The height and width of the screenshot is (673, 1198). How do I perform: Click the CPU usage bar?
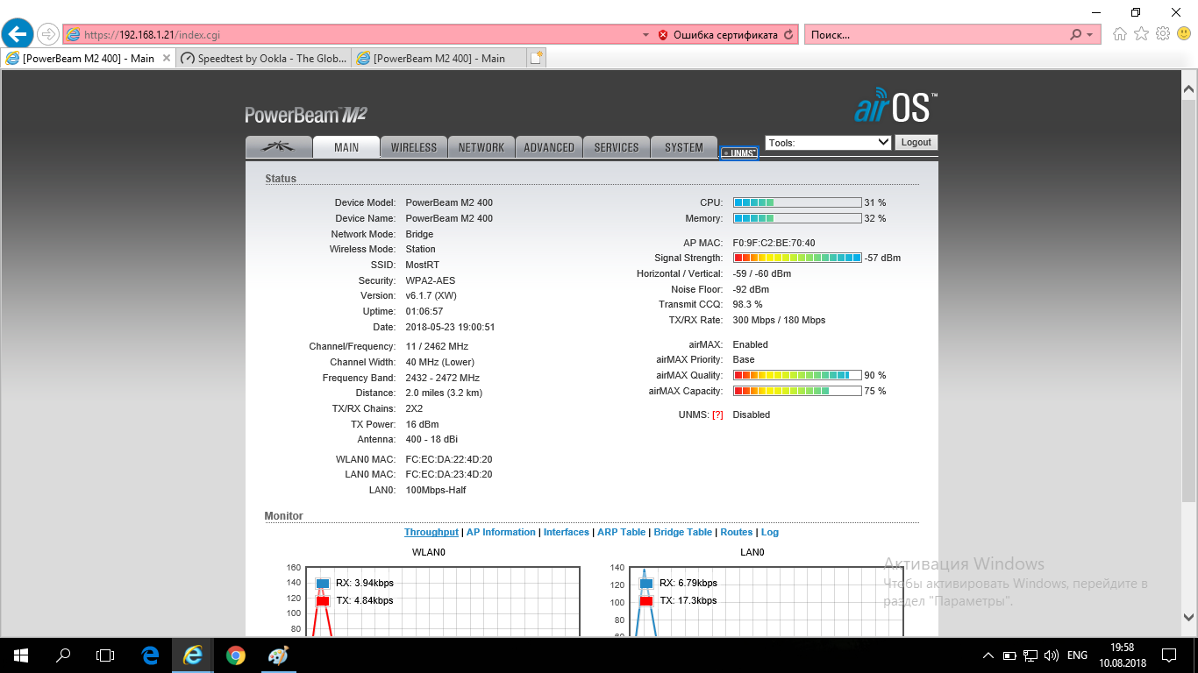[797, 202]
